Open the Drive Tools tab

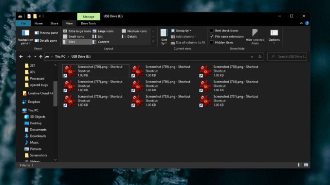tap(89, 23)
